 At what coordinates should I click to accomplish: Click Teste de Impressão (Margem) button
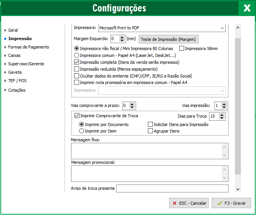pos(169,39)
